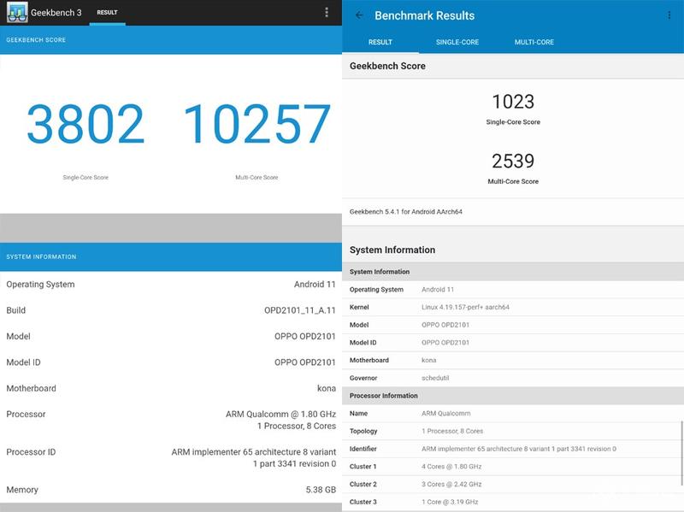684x512 pixels.
Task: Click 'Geekbench 5.4.1 for Android AArch64' text
Action: point(405,211)
